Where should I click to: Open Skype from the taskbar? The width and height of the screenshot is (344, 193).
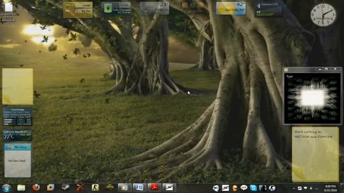pos(253,188)
